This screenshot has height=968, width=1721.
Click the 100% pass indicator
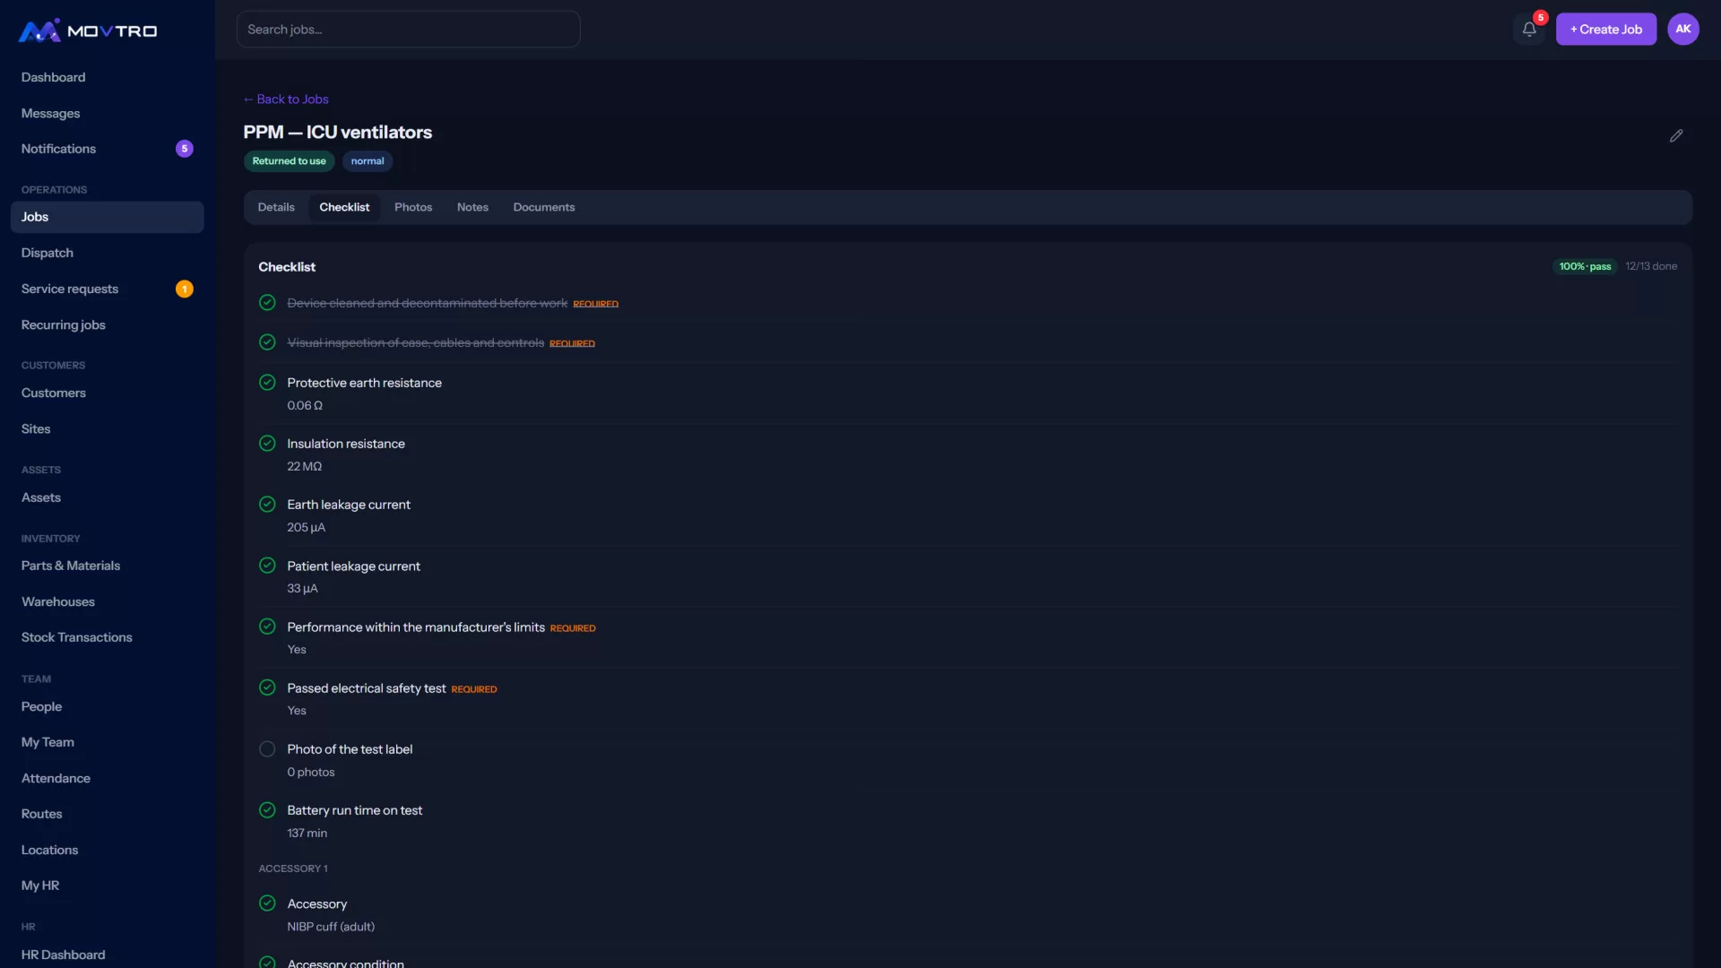pos(1585,266)
